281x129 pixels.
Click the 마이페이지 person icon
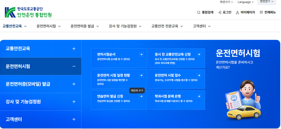[237, 13]
